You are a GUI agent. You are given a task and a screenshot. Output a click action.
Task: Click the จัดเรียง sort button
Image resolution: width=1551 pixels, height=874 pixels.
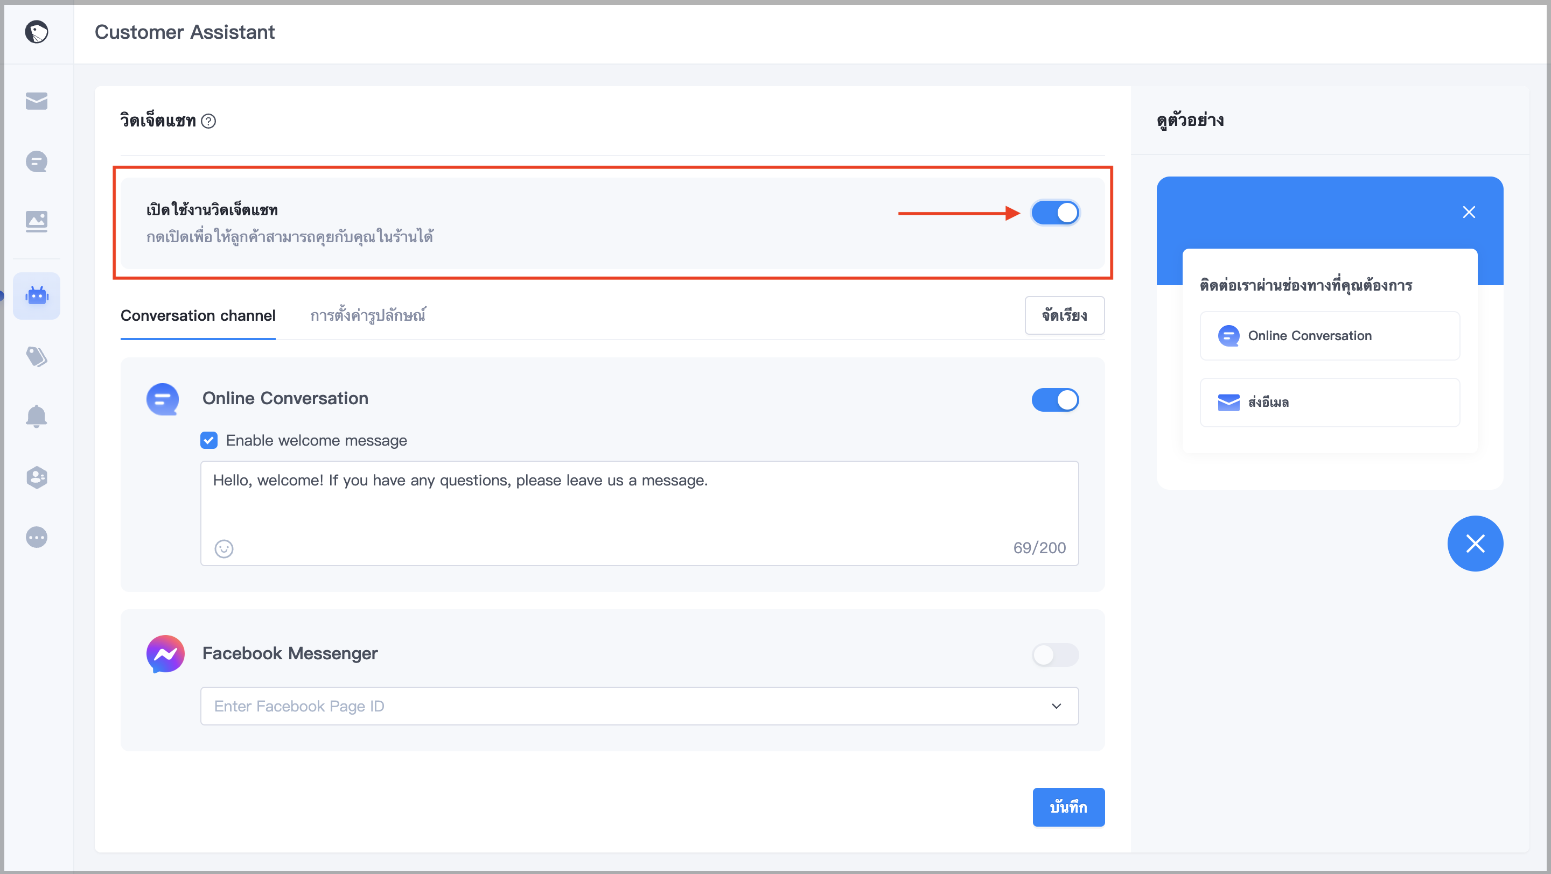pyautogui.click(x=1065, y=315)
